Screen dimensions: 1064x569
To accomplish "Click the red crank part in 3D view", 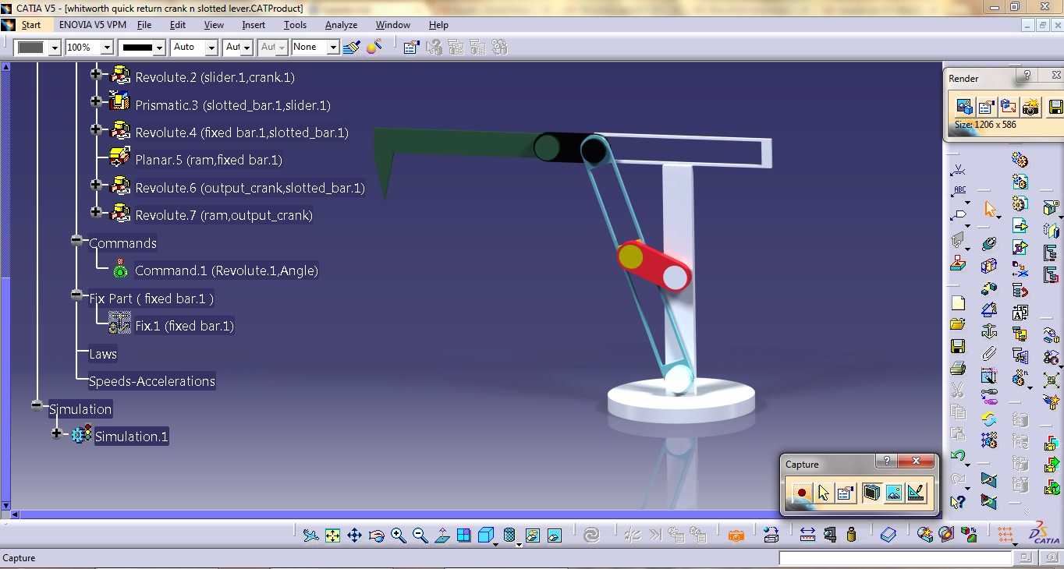I will pos(654,266).
